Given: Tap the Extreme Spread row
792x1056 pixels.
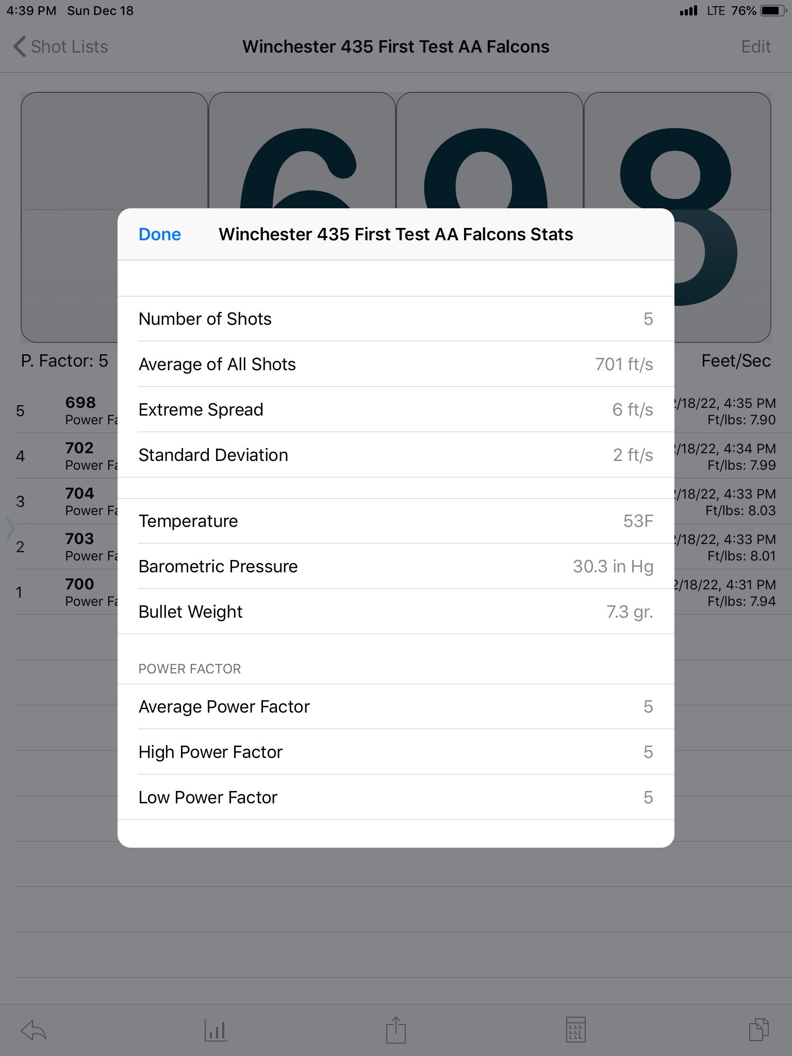Looking at the screenshot, I should [x=396, y=409].
